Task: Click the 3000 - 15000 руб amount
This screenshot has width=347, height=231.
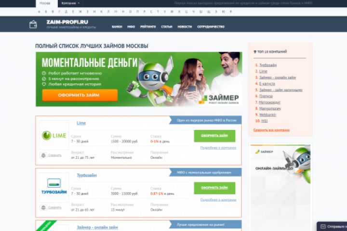Action: click(124, 193)
